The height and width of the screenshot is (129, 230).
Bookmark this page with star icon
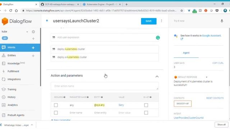[181, 10]
